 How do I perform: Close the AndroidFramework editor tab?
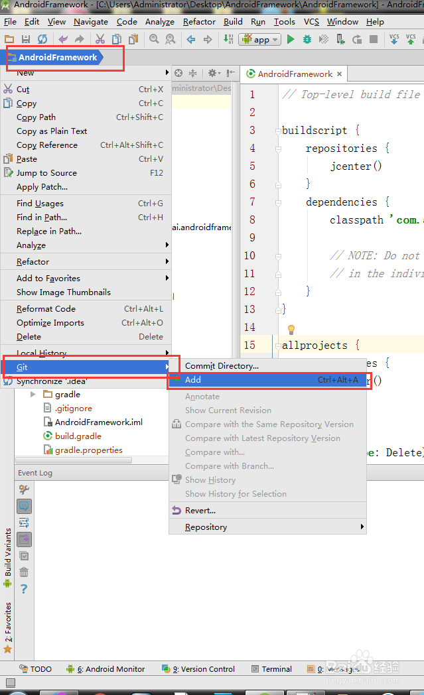pyautogui.click(x=339, y=74)
